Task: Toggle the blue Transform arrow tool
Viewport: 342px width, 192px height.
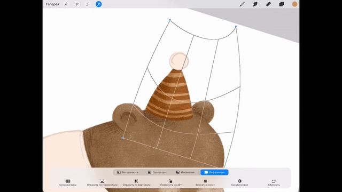Action: tap(98, 4)
